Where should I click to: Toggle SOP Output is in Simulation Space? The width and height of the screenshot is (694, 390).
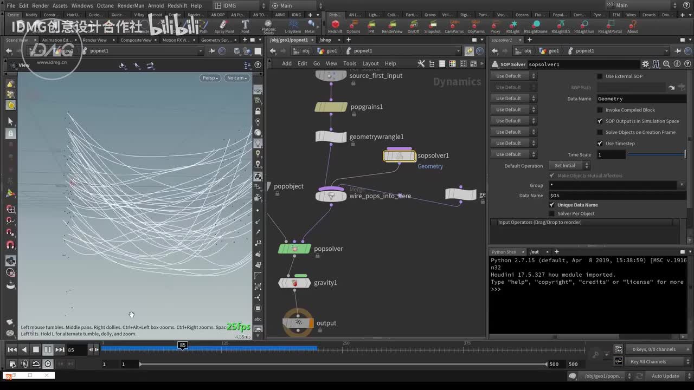point(600,121)
